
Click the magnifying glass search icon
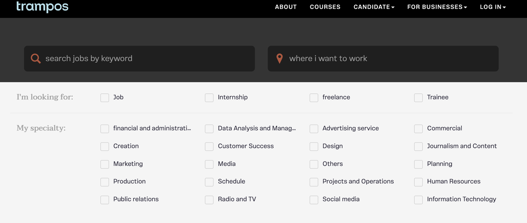[x=36, y=58]
